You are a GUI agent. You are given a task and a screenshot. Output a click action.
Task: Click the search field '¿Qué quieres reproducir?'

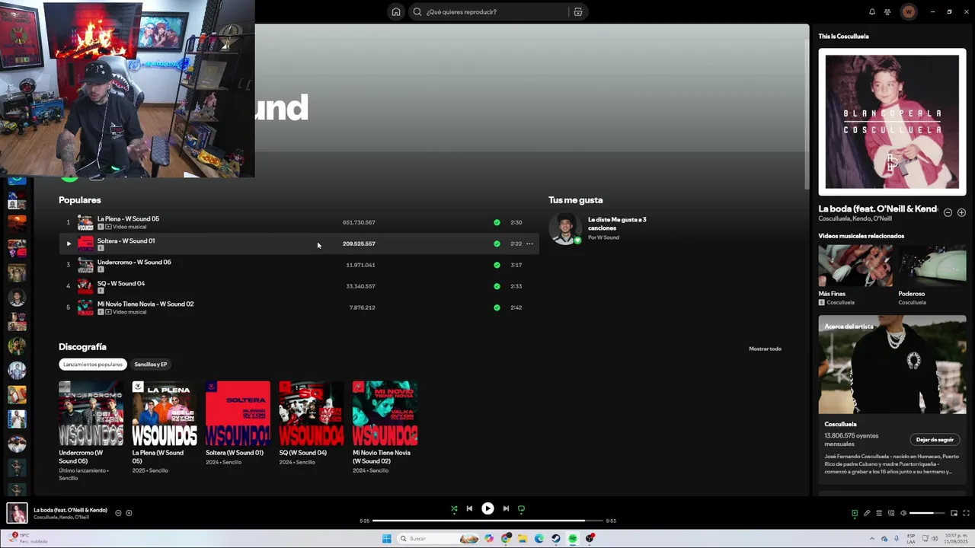click(491, 11)
